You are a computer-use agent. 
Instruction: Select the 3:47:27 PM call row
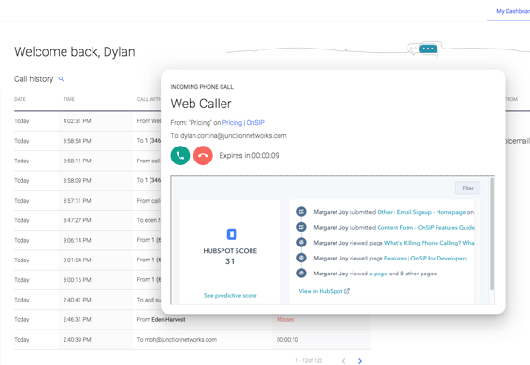(87, 220)
